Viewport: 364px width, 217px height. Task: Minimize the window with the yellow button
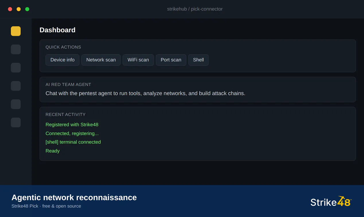[19, 9]
